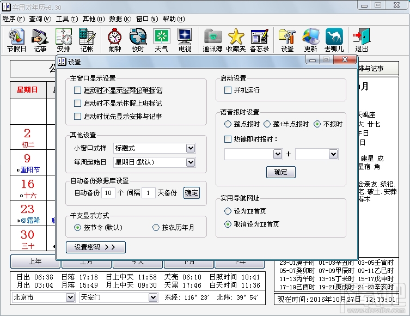Select day 2 初二 in calendar
Viewport: 410px width, 316px height.
(28, 137)
